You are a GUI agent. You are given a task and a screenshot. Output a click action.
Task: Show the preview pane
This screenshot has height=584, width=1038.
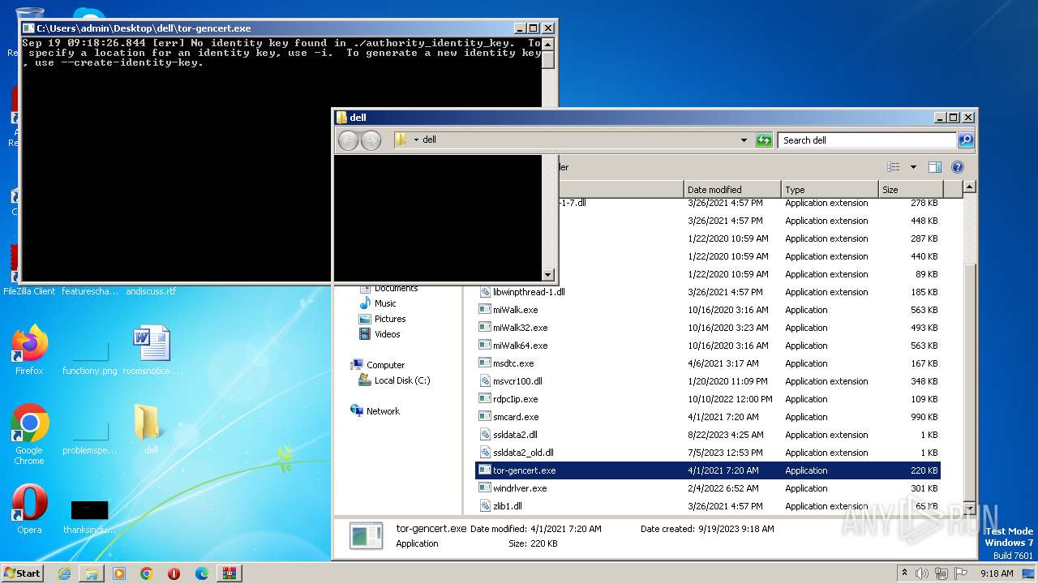click(x=935, y=167)
